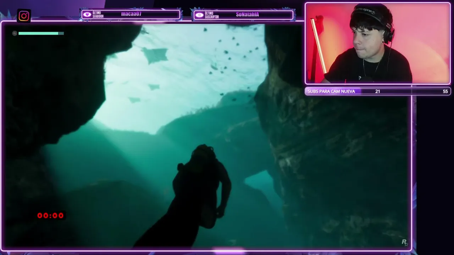Click the current sub count 21
The width and height of the screenshot is (454, 255).
click(378, 91)
